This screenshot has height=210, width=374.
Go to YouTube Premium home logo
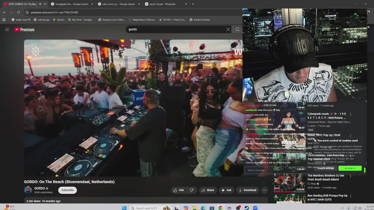click(x=24, y=29)
